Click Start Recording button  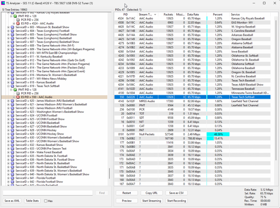176,201
